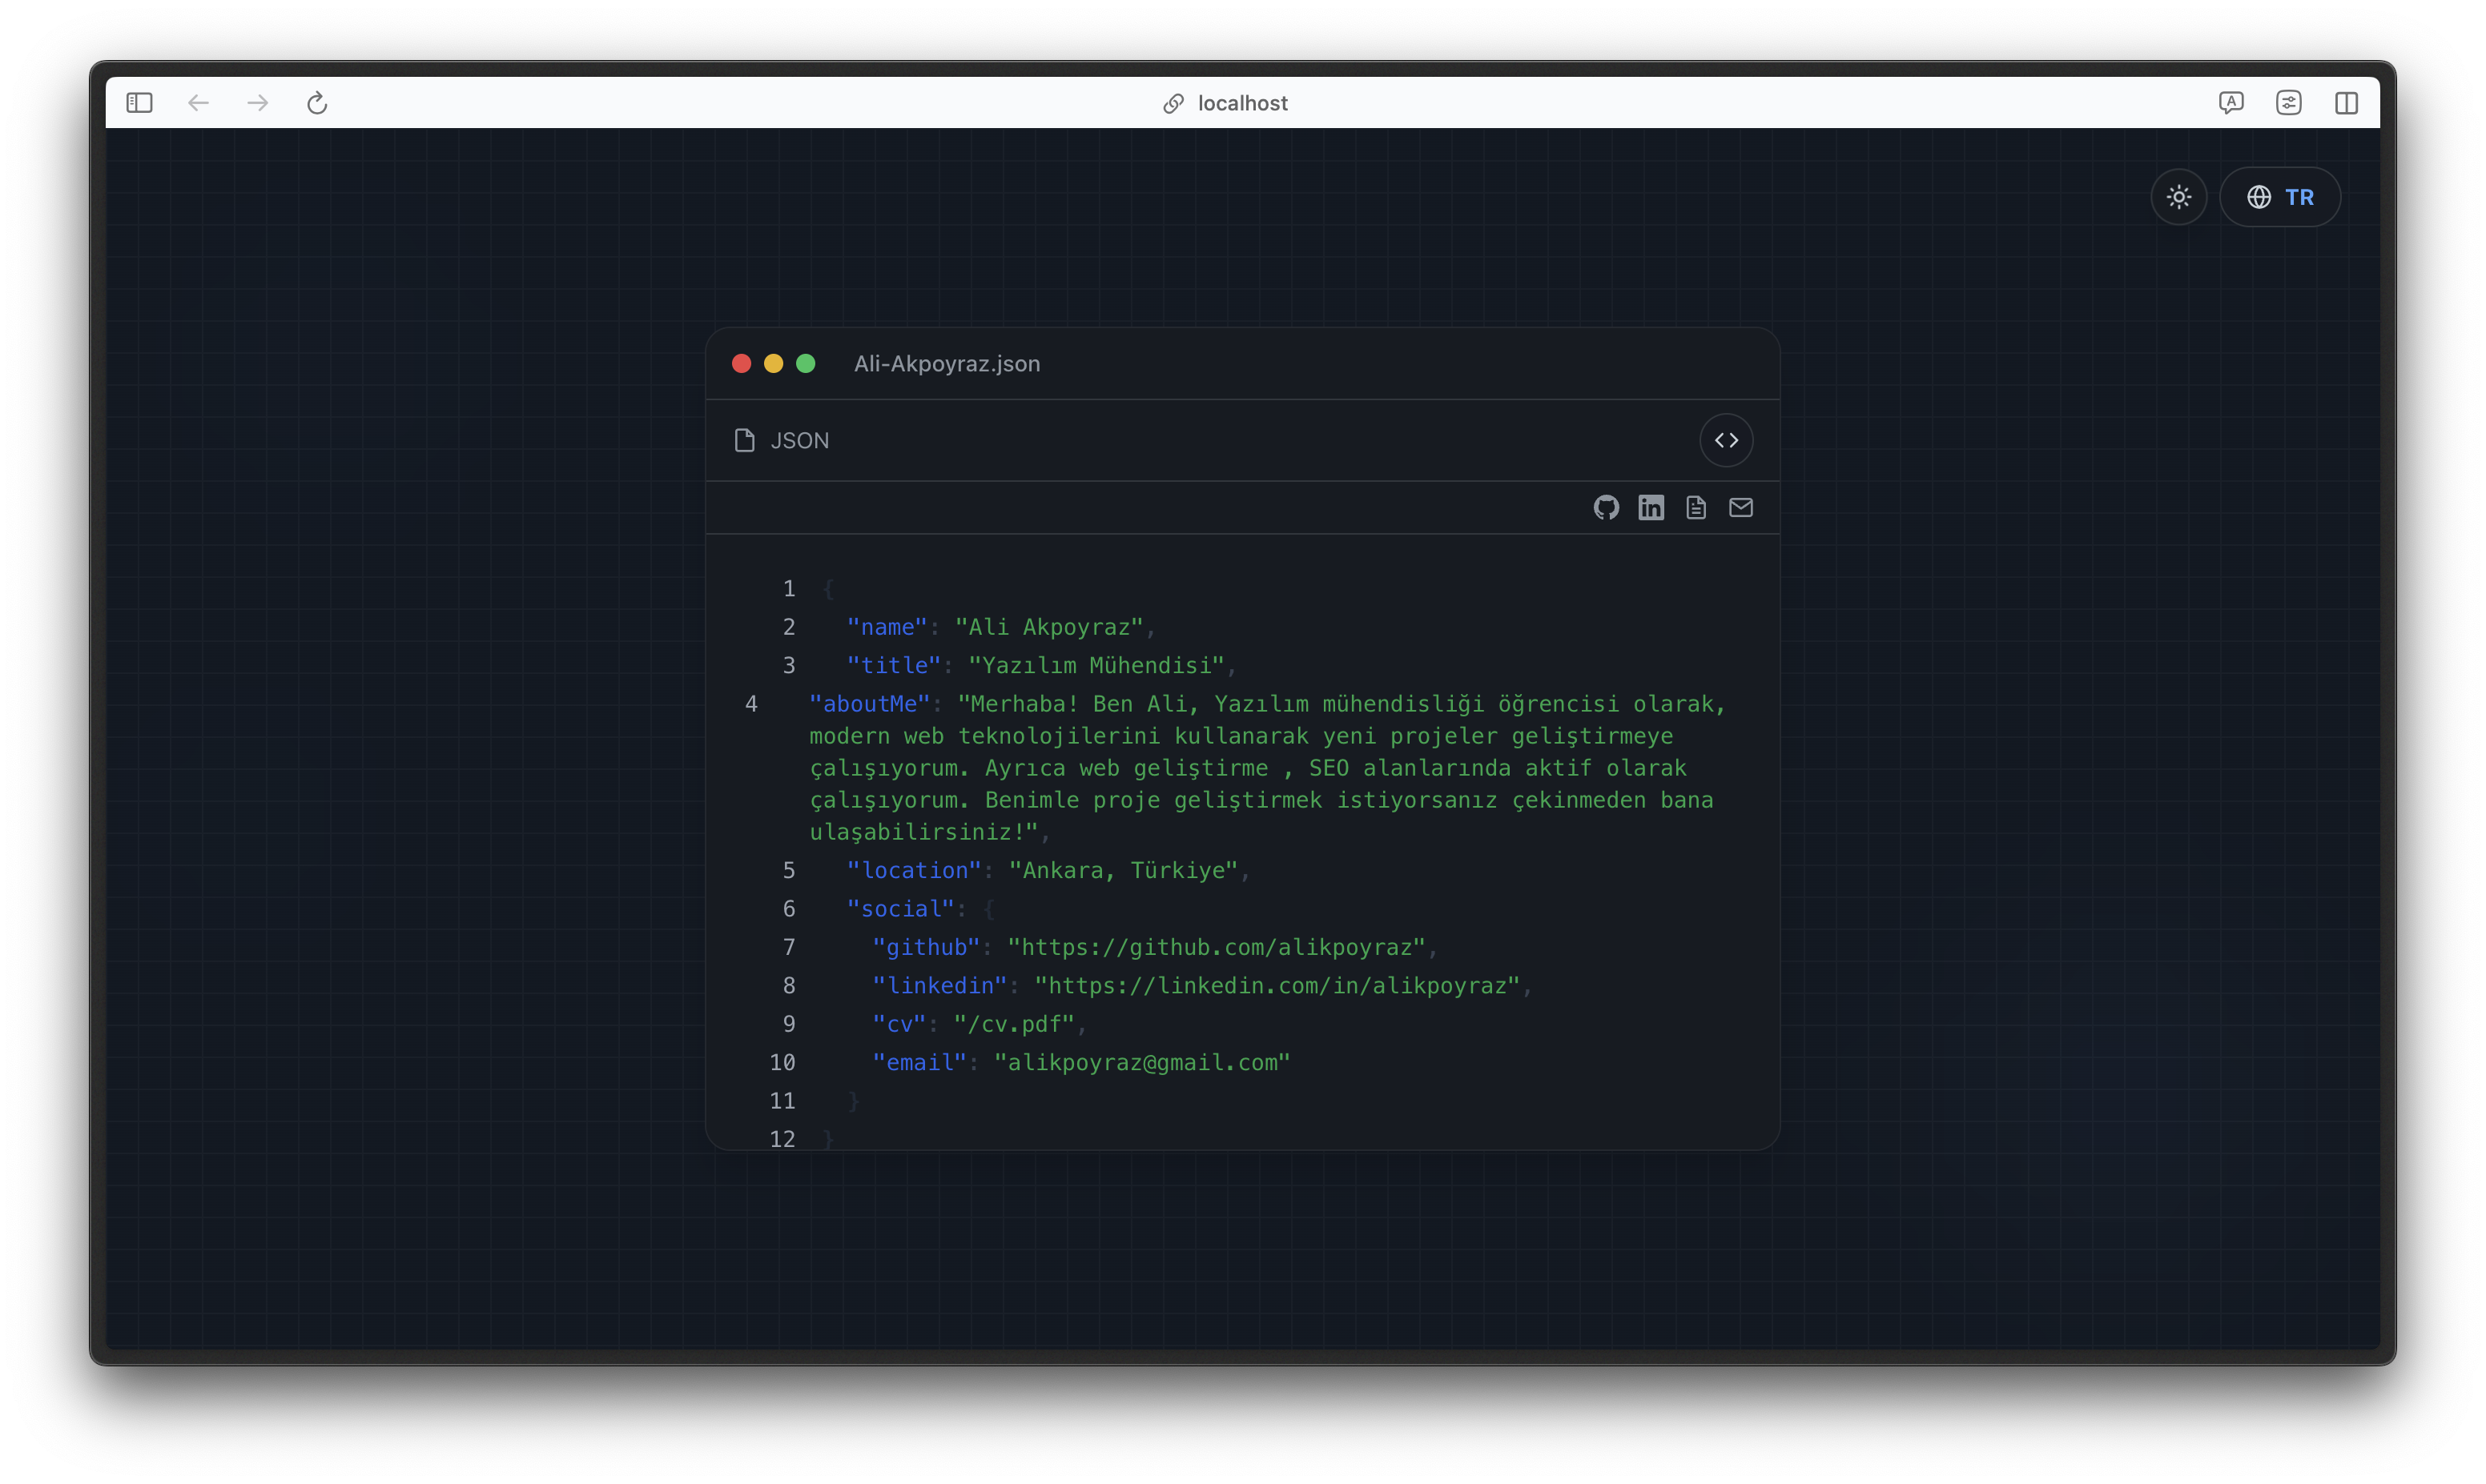Click the CV document icon
This screenshot has width=2486, height=1484.
click(1696, 507)
